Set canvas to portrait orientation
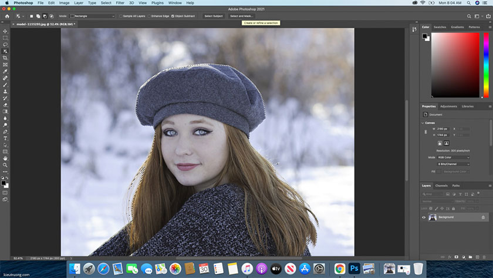The width and height of the screenshot is (493, 278). point(440,143)
